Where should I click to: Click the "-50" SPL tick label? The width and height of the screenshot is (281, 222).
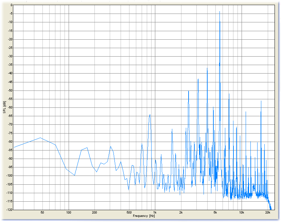pyautogui.click(x=10, y=90)
